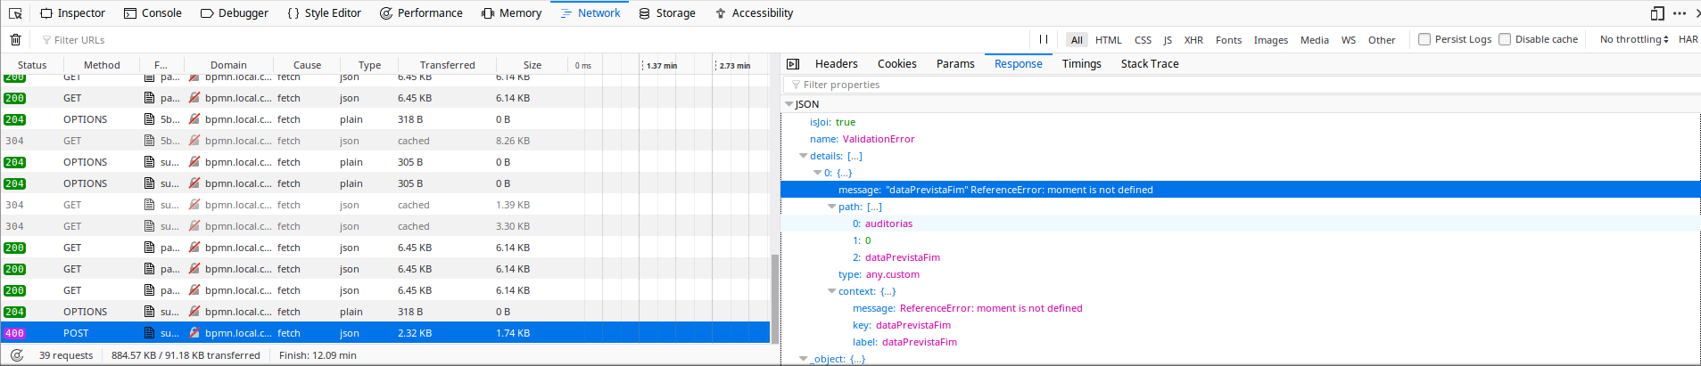Filter requests by CSS
The image size is (1701, 366).
pos(1143,40)
